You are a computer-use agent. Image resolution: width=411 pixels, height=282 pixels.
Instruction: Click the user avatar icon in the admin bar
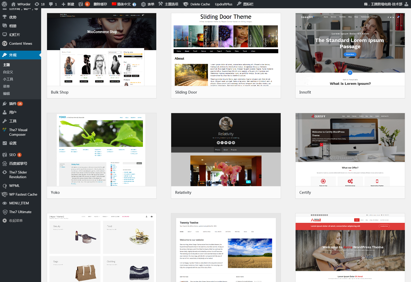[406, 4]
